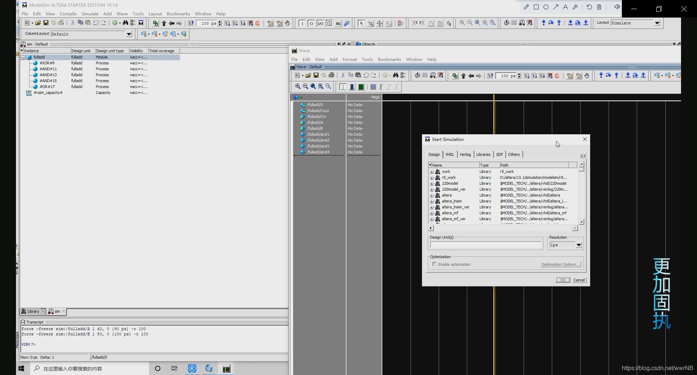Click Restart simulation icon in main toolbar
The image size is (697, 375).
click(x=191, y=23)
